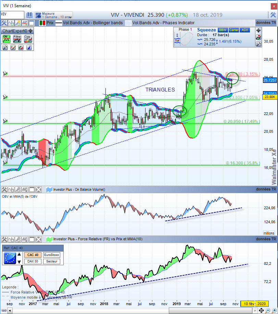Open Squeeze panel hammer settings icon
Image resolution: width=278 pixels, height=314 pixels.
(258, 44)
